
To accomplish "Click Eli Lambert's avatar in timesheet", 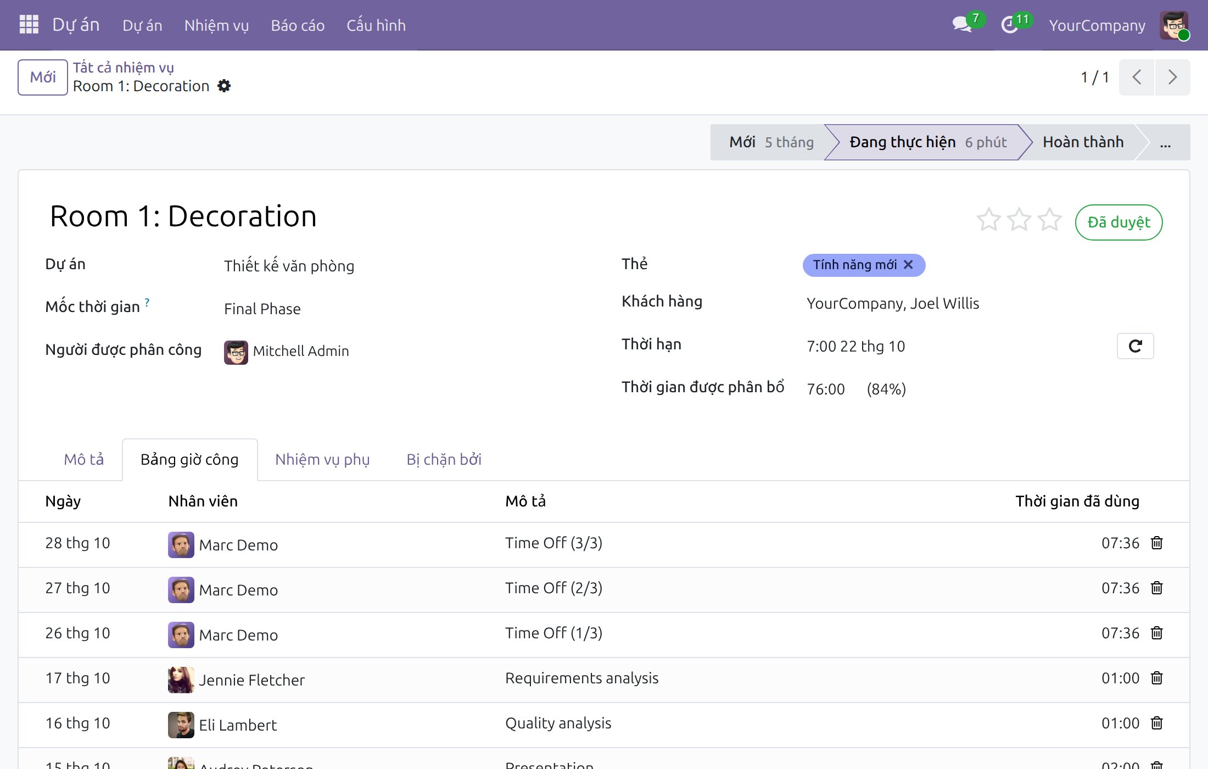I will click(x=181, y=725).
